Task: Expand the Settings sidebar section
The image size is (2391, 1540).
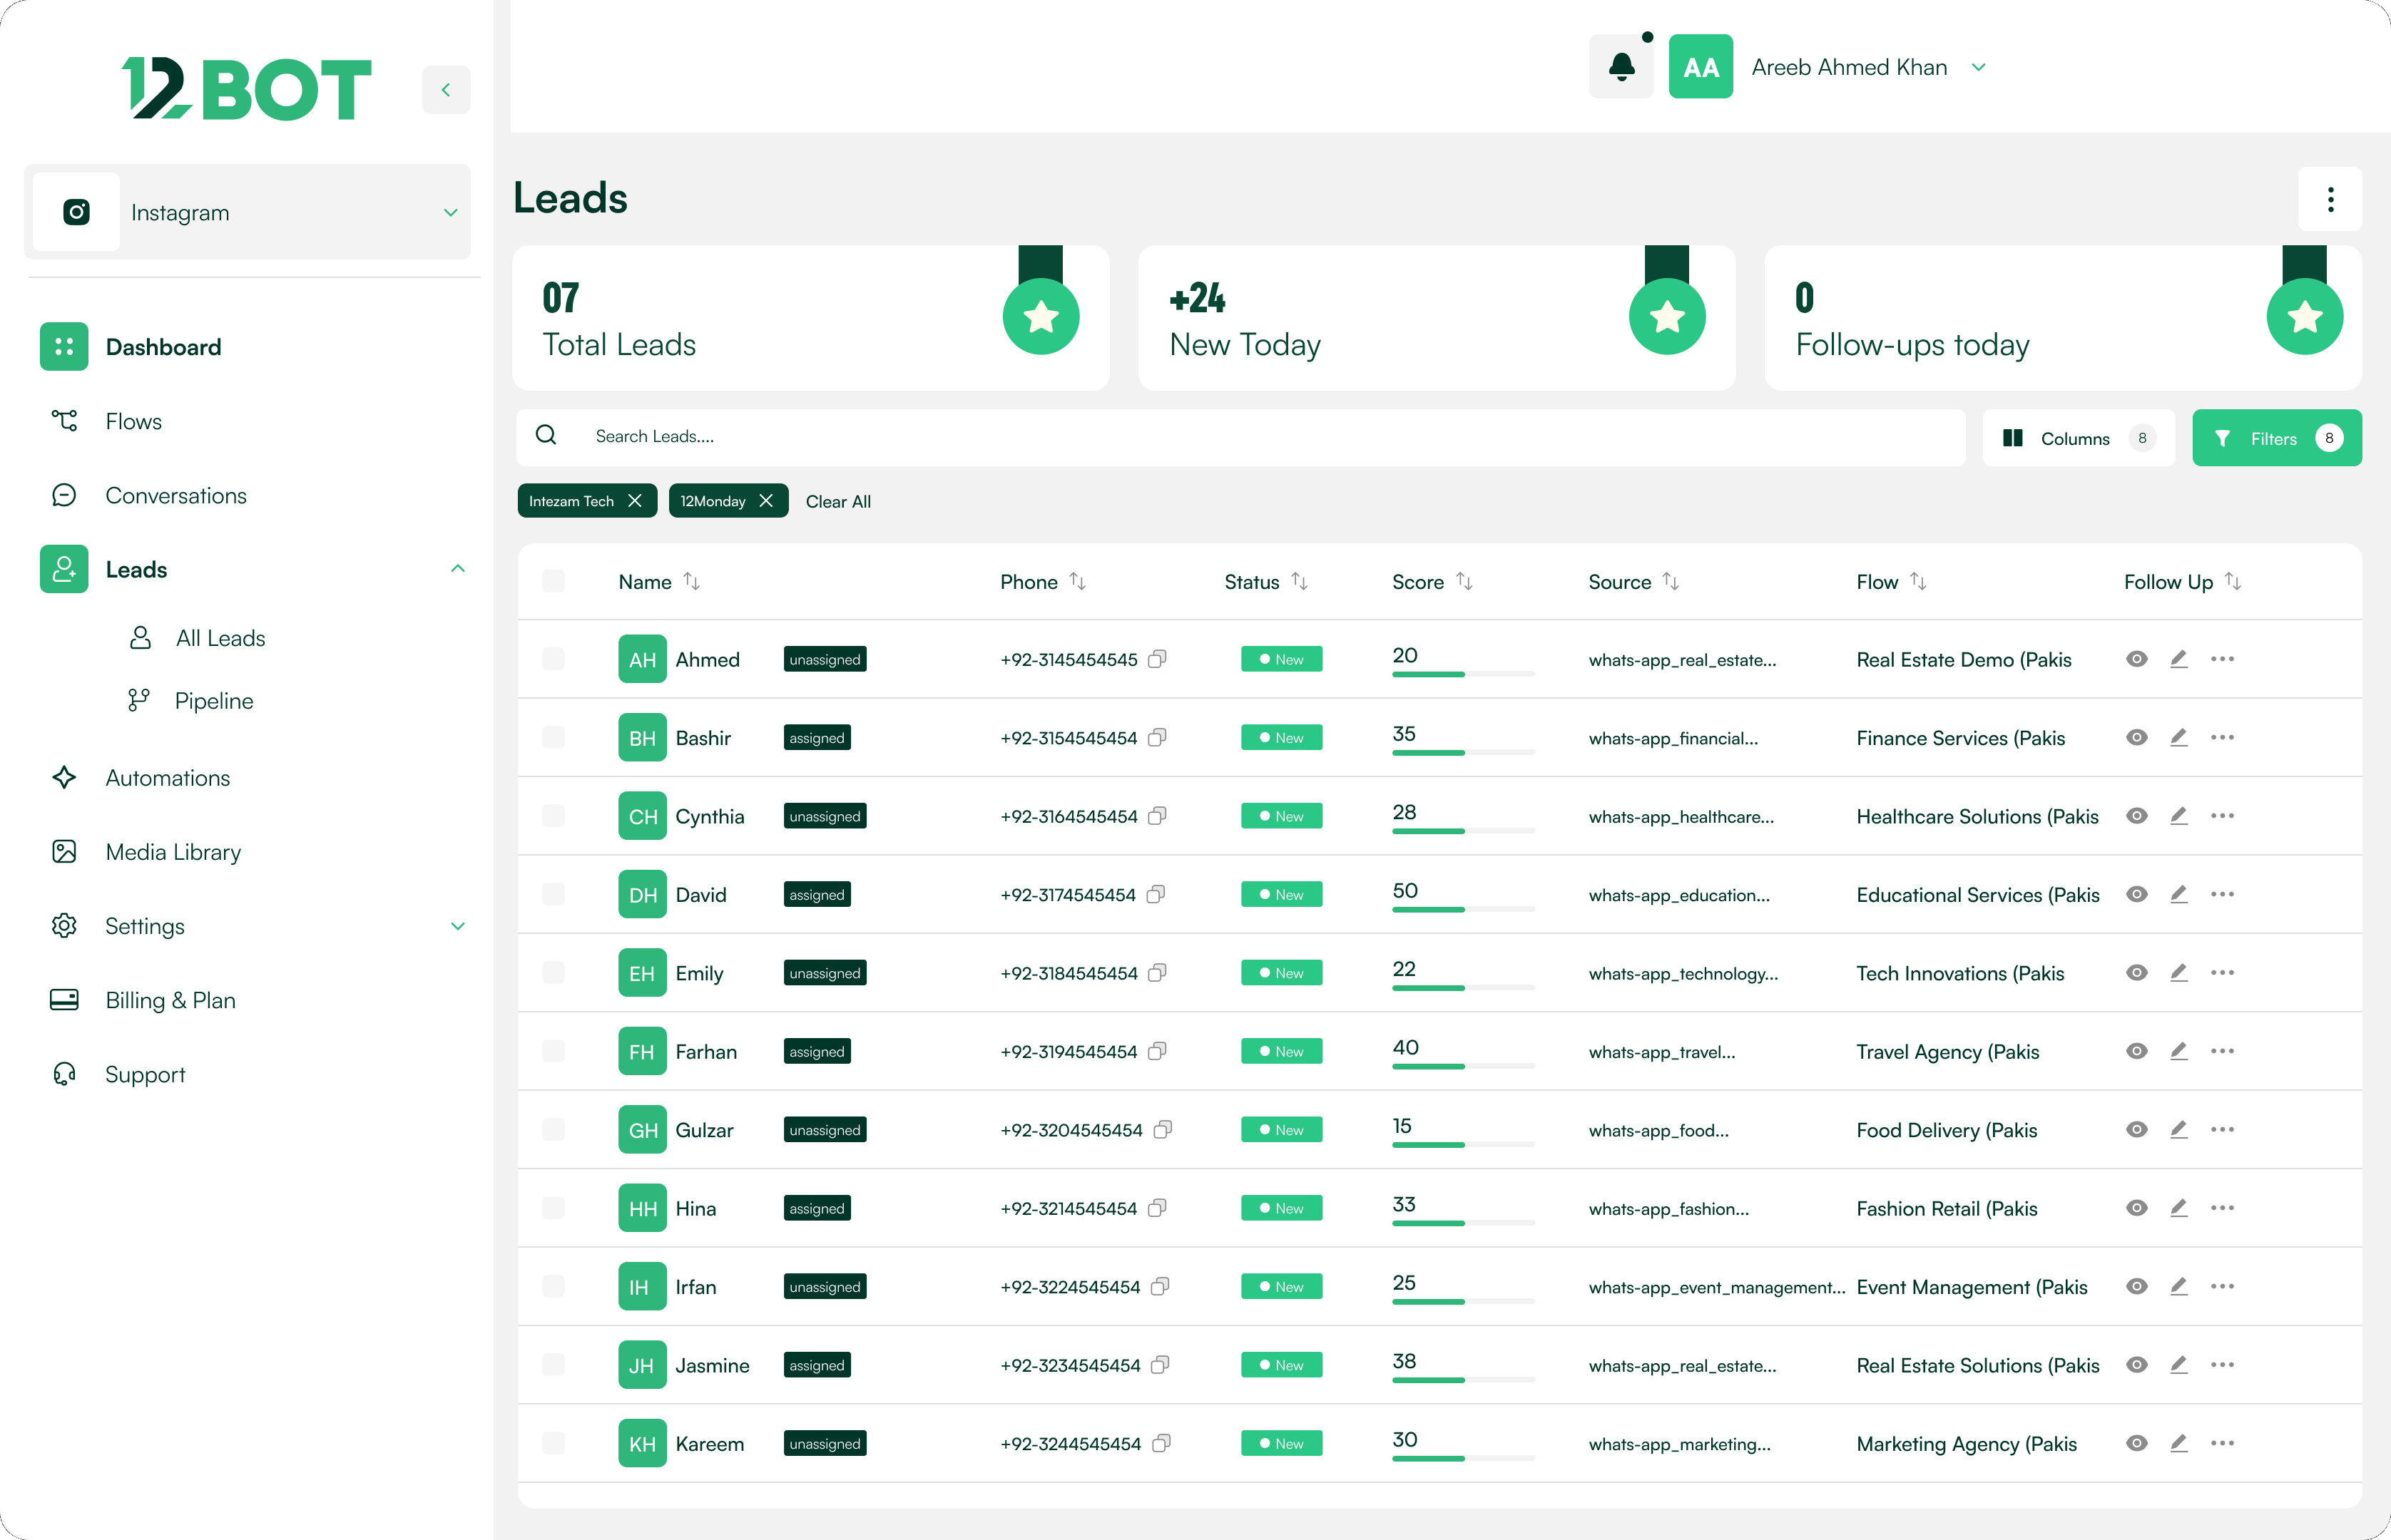Action: coord(457,926)
